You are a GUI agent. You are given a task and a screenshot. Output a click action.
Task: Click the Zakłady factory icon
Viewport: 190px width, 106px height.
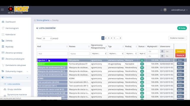pyautogui.click(x=3, y=41)
